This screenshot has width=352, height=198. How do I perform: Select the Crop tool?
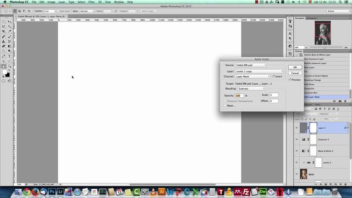pyautogui.click(x=4, y=31)
